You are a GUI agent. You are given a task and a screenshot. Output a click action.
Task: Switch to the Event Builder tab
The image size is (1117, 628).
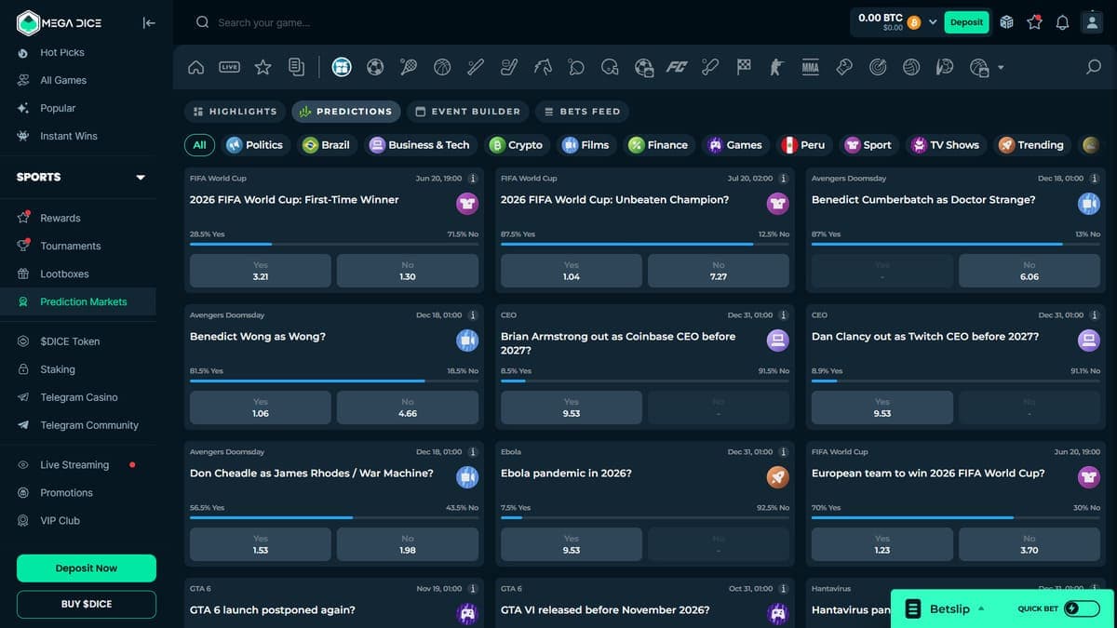[467, 112]
